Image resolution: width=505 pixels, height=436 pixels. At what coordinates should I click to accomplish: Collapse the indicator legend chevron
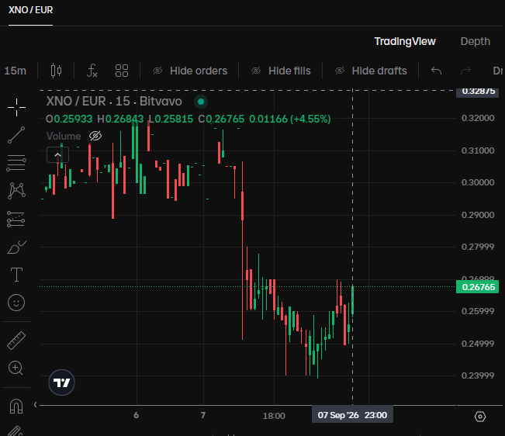(x=57, y=155)
